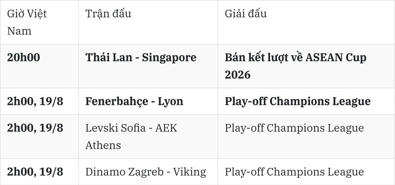Click the time cell beside Levski Sofia match

[39, 136]
